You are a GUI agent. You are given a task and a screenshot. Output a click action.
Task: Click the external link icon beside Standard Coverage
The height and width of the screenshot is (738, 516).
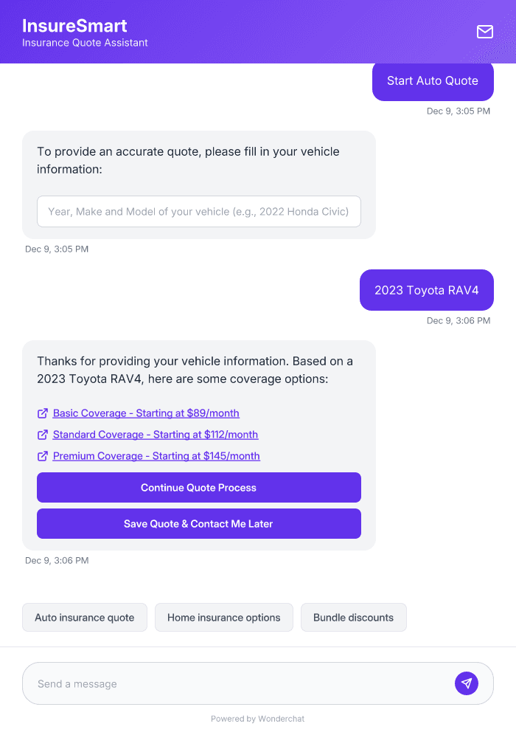(43, 435)
